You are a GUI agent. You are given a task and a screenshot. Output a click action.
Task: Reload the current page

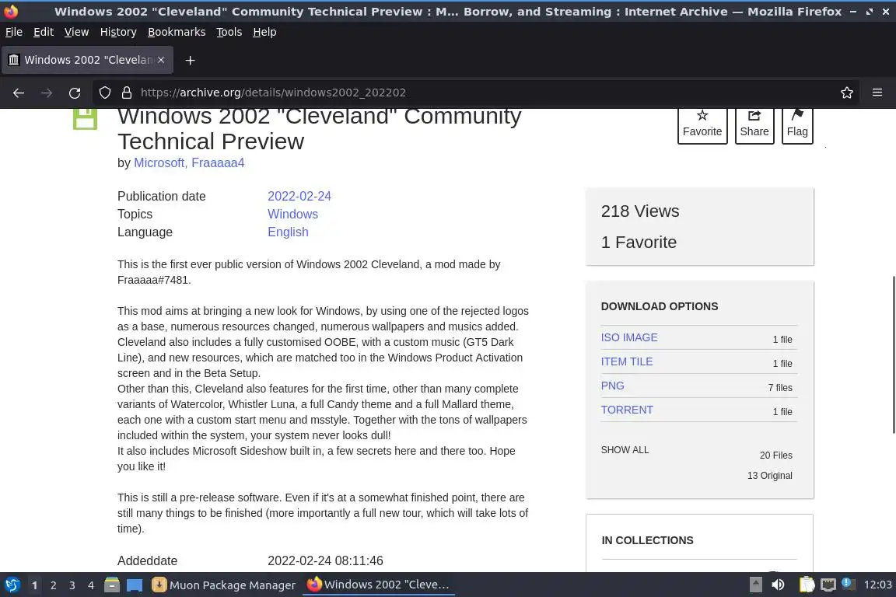pyautogui.click(x=75, y=93)
